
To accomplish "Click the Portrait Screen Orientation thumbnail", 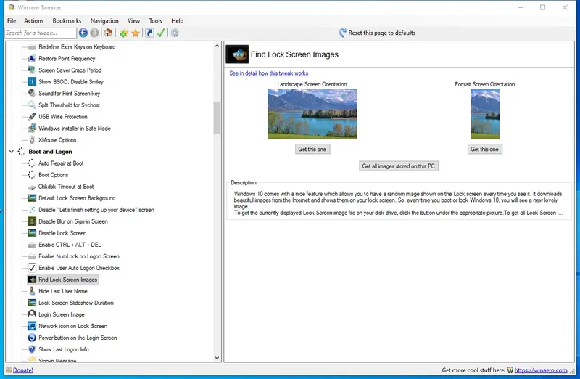I will (x=485, y=114).
